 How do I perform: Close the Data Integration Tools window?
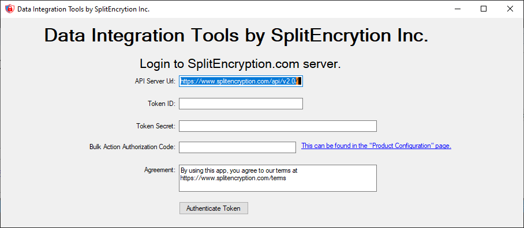(x=510, y=9)
